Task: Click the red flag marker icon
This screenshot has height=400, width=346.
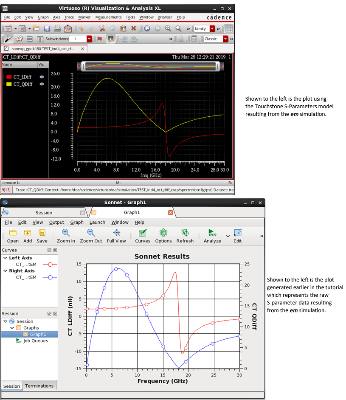Action: 100,39
